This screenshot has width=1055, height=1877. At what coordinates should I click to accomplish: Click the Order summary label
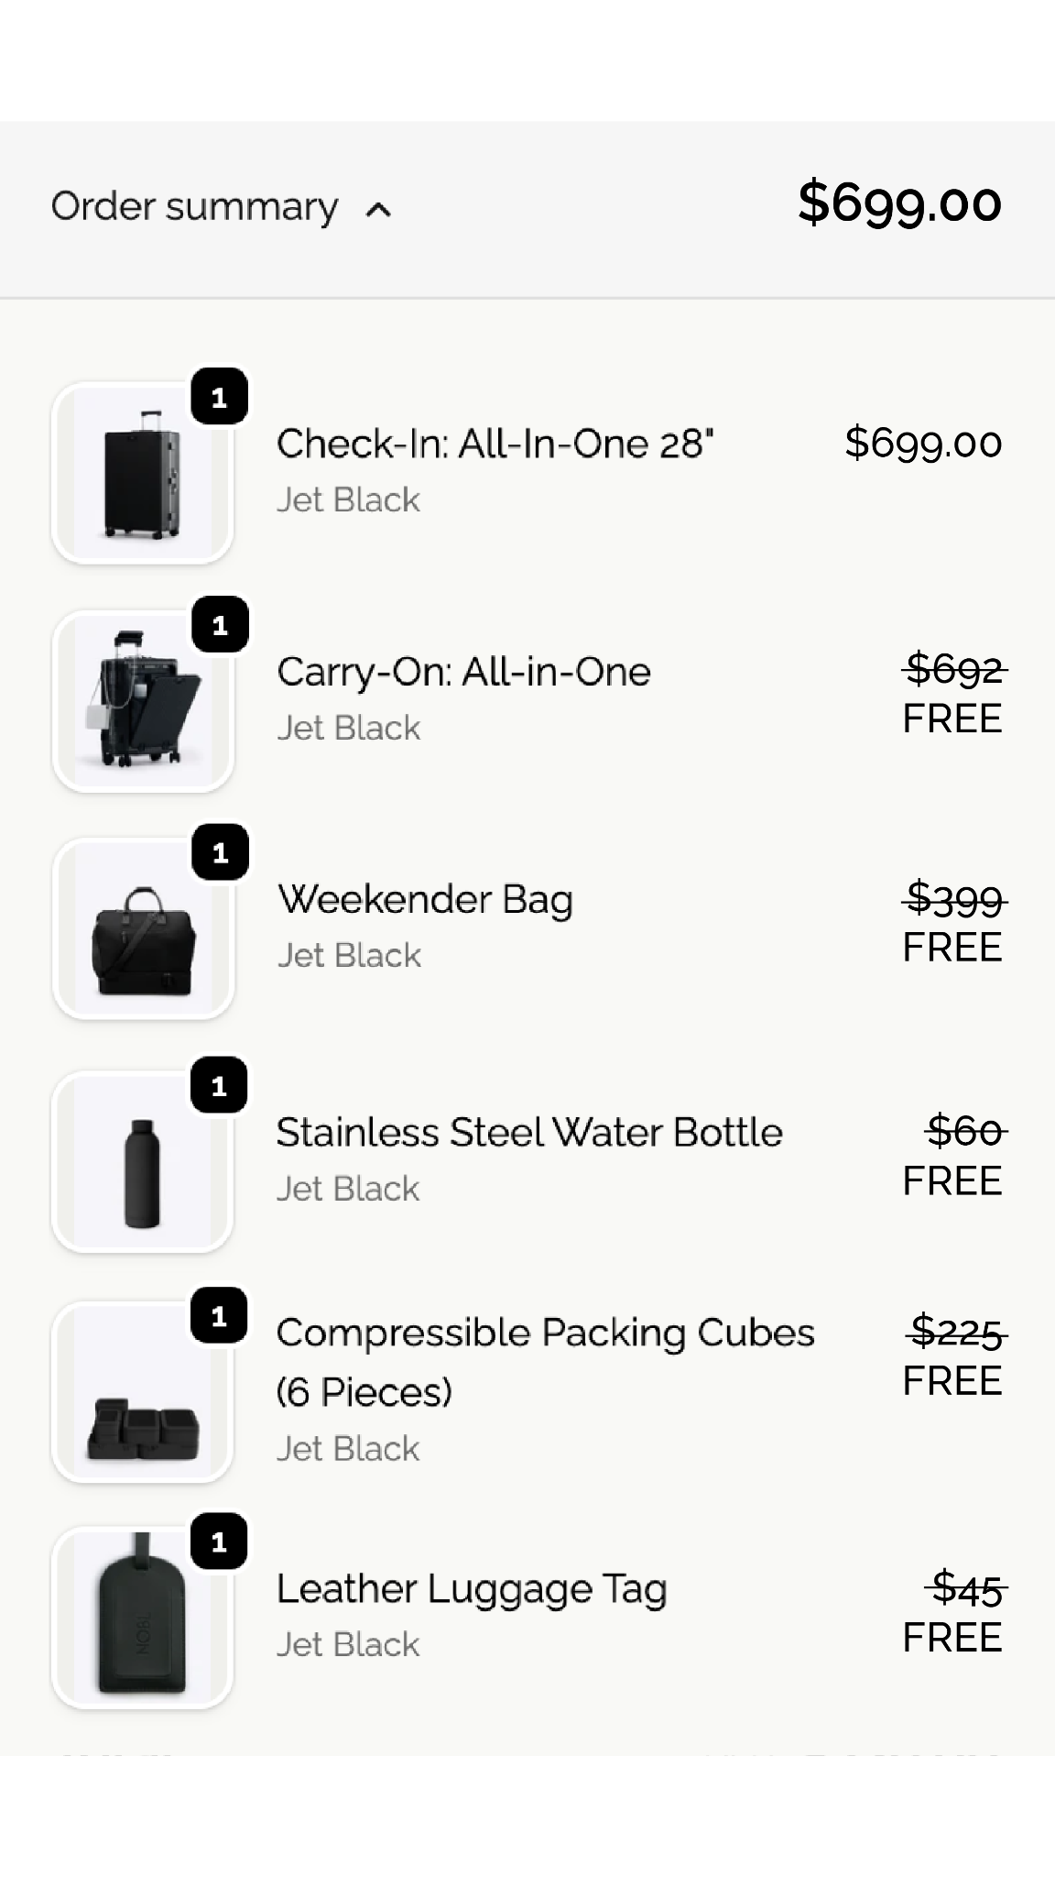pyautogui.click(x=194, y=207)
